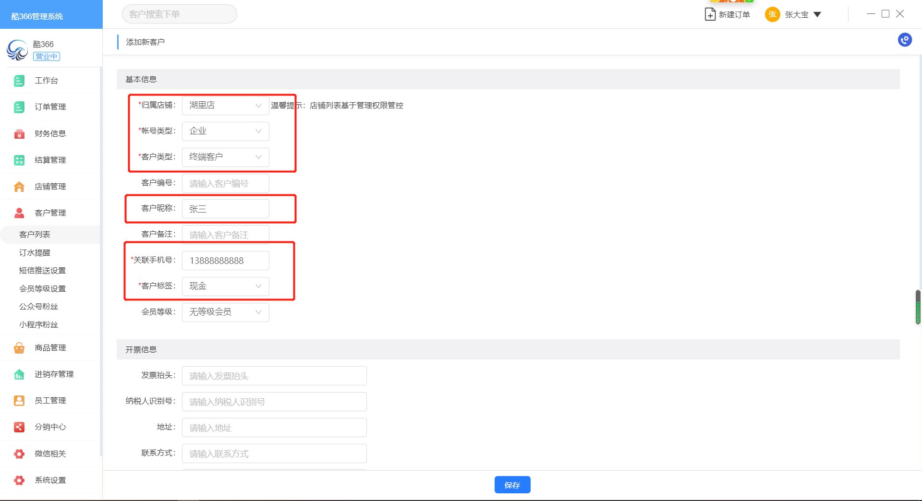Open the 进销存管理 inventory icon
922x501 pixels.
pos(19,374)
